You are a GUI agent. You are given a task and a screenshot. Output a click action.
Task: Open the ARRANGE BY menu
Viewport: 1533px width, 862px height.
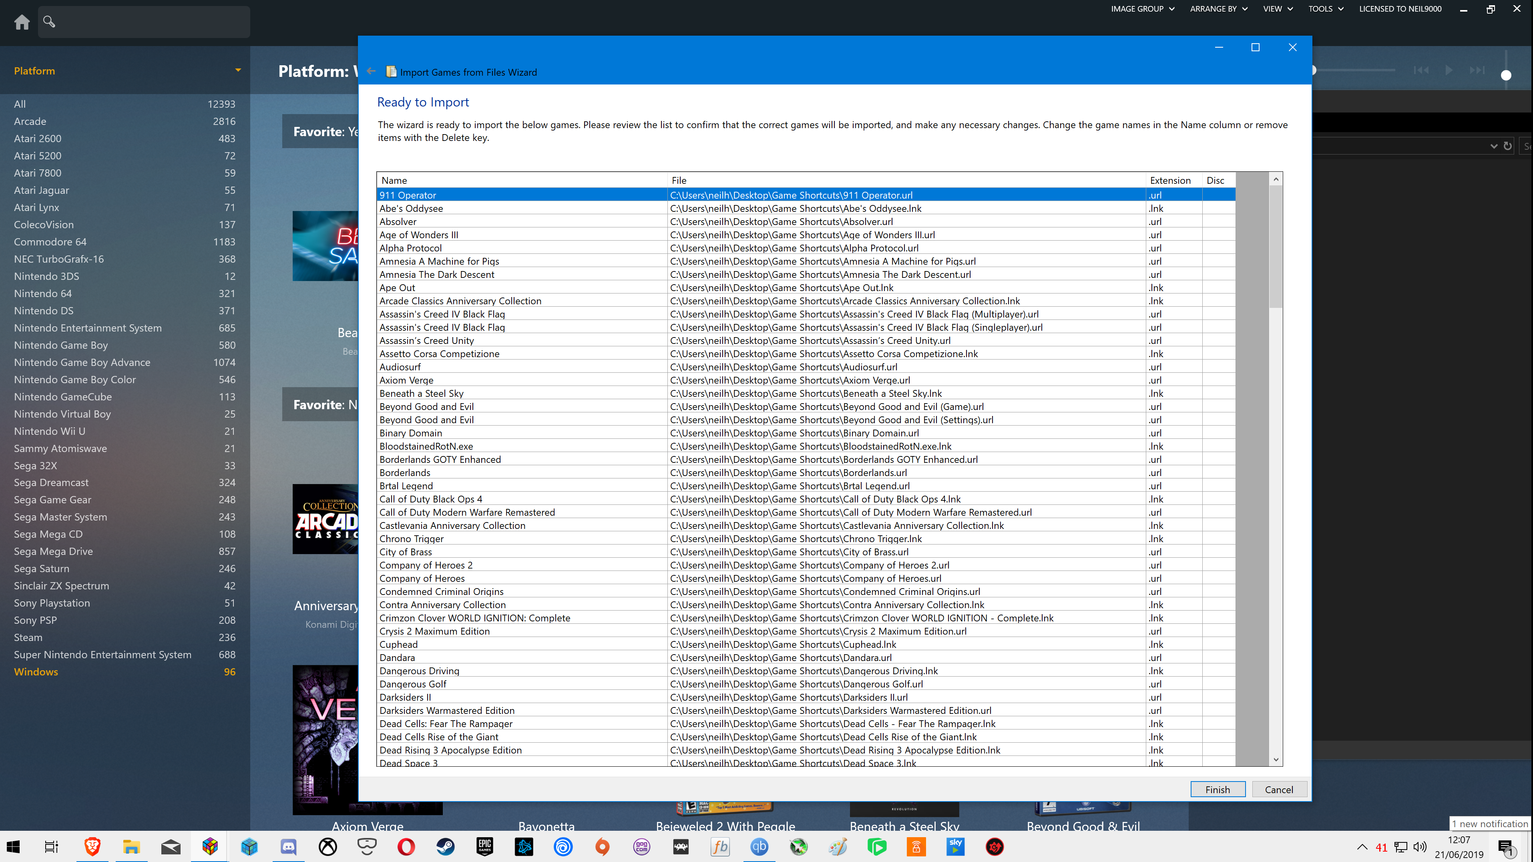click(x=1218, y=9)
